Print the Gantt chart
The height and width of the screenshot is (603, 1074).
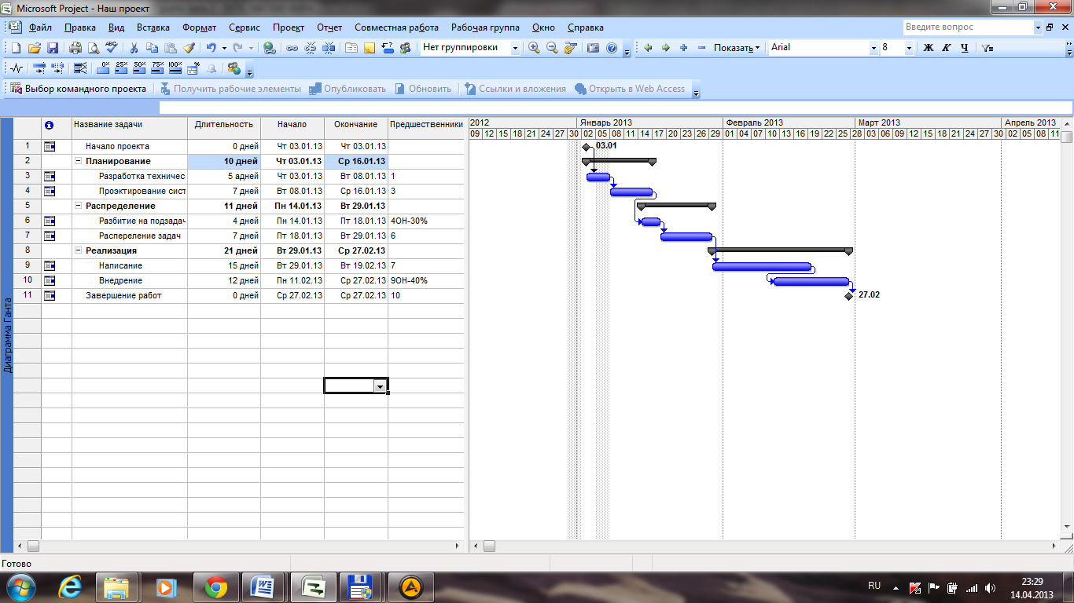[x=75, y=48]
